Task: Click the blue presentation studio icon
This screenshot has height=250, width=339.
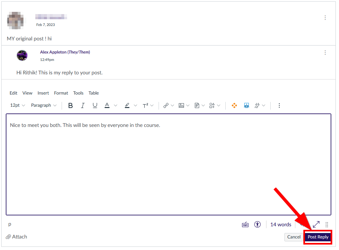Action: (x=247, y=105)
